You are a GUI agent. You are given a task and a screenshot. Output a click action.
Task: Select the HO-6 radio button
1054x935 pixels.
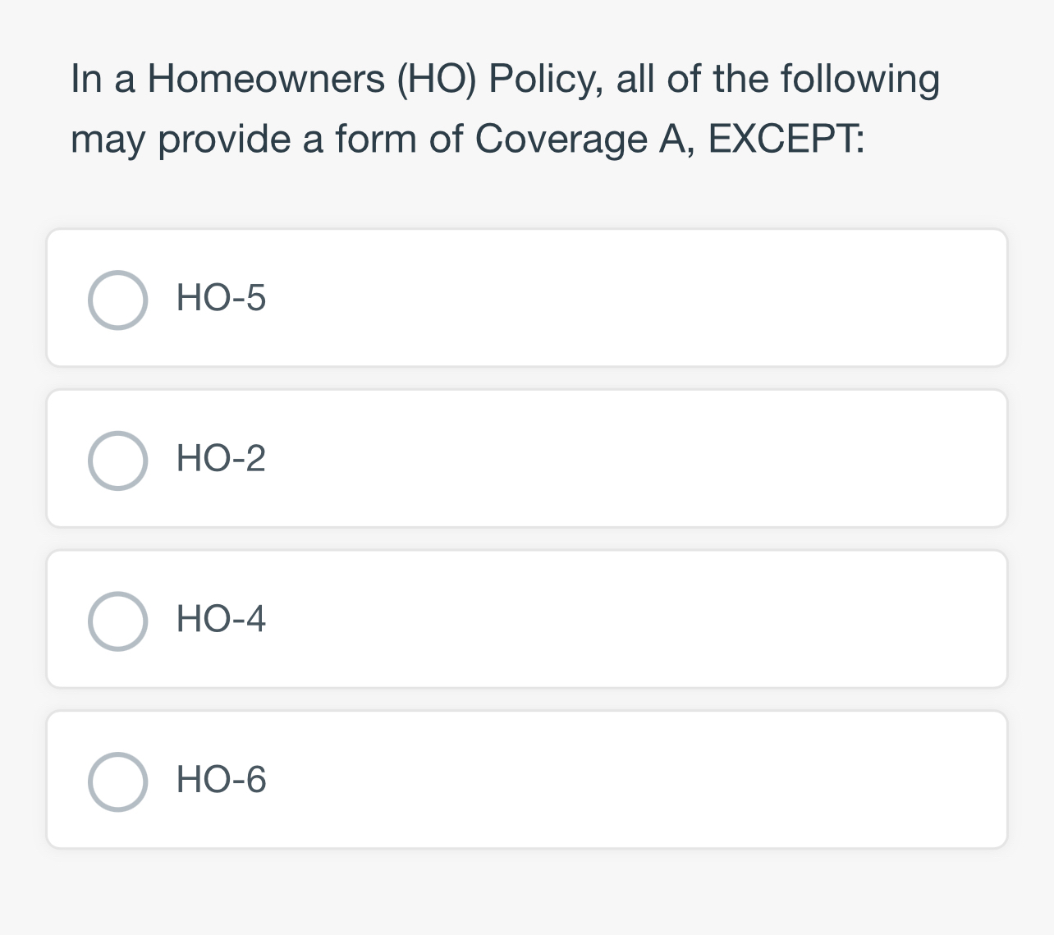click(118, 781)
